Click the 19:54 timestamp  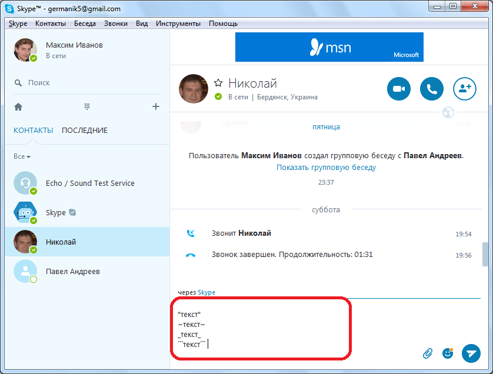464,234
